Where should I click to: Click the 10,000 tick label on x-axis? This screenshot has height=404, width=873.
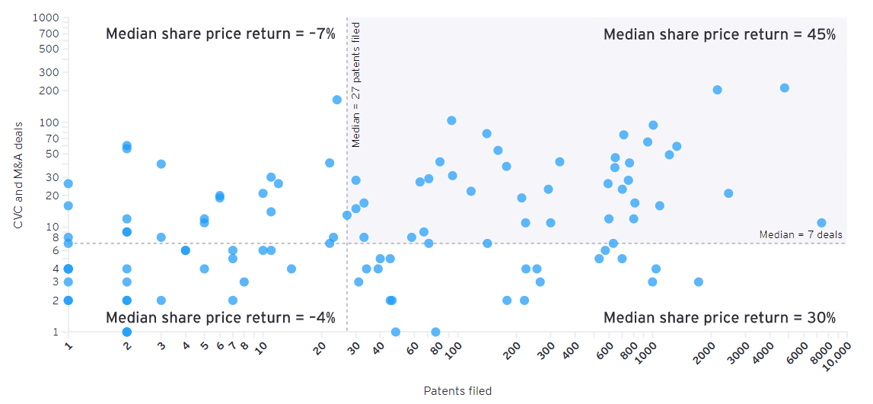point(837,356)
